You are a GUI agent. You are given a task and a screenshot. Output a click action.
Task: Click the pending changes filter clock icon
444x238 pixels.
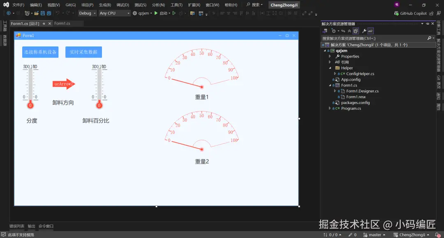334,31
